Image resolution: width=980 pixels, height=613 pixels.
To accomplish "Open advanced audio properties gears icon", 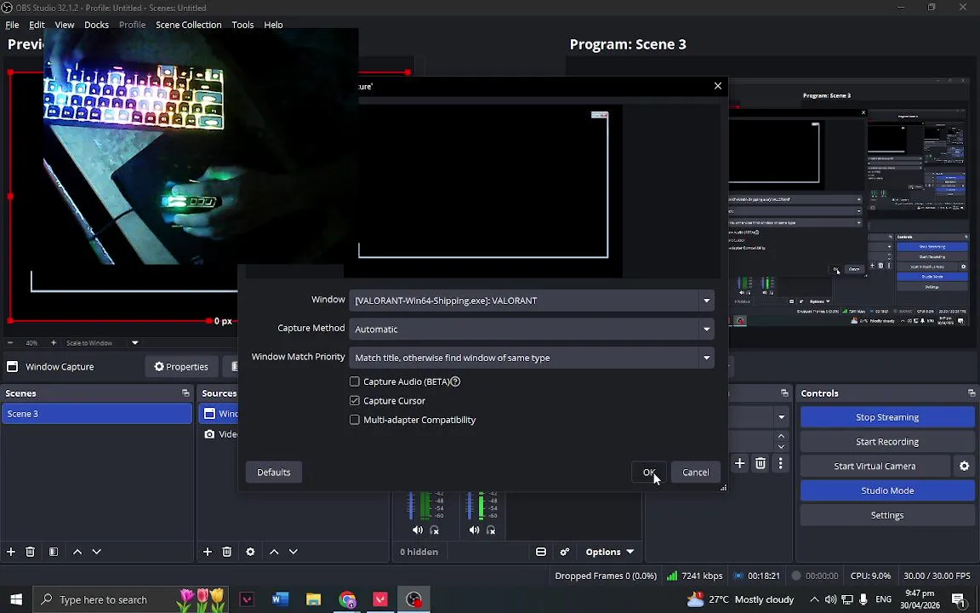I will pyautogui.click(x=564, y=552).
